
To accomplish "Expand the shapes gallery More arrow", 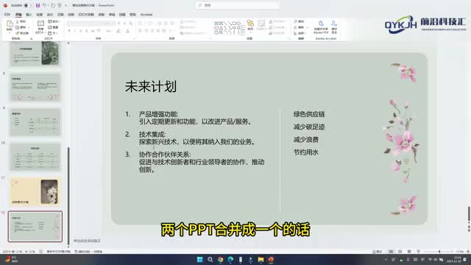I will pyautogui.click(x=243, y=32).
